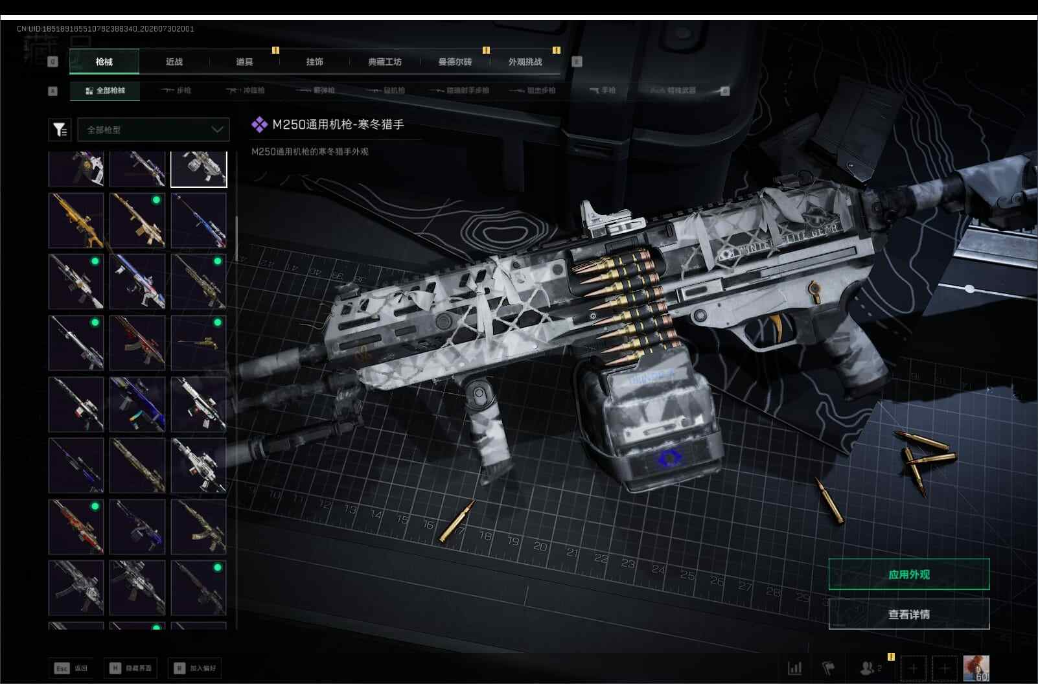This screenshot has height=684, width=1038.
Task: Go to the 道具 tab
Action: coord(244,62)
